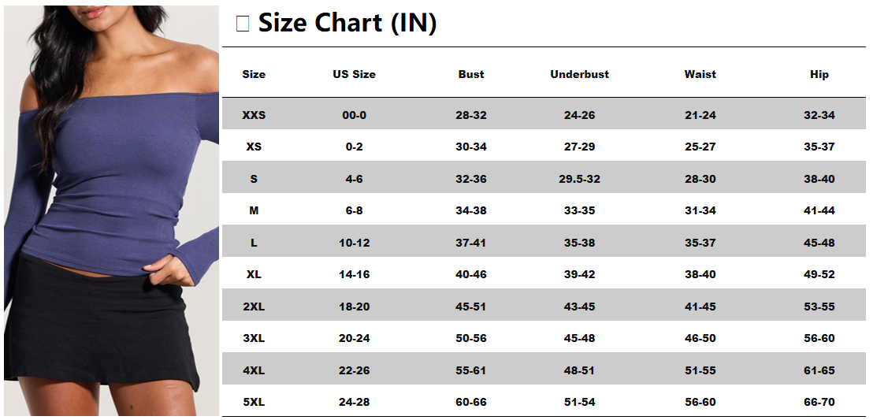
Task: Click the Hip column header
Action: (x=819, y=74)
